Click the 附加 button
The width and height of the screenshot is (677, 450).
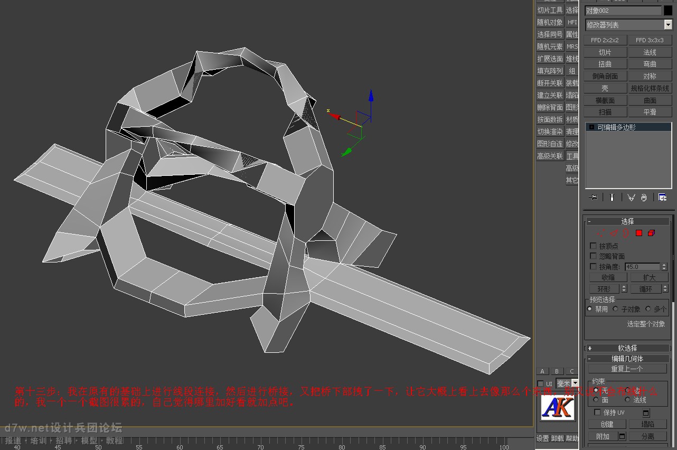tap(603, 436)
